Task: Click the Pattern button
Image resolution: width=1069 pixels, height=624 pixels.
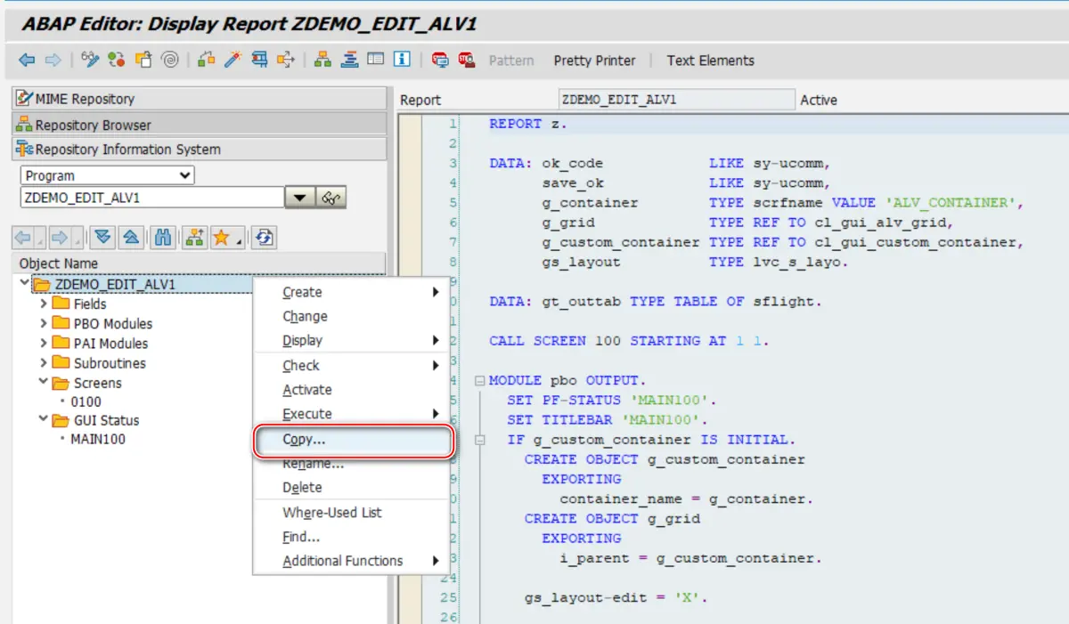Action: click(511, 61)
